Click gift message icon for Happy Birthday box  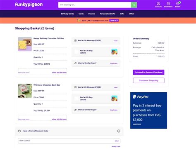pos(75,40)
